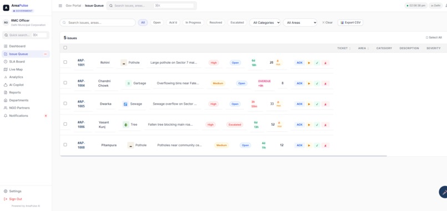Click the AreaPulse logo icon
The width and height of the screenshot is (447, 211).
tap(6, 8)
